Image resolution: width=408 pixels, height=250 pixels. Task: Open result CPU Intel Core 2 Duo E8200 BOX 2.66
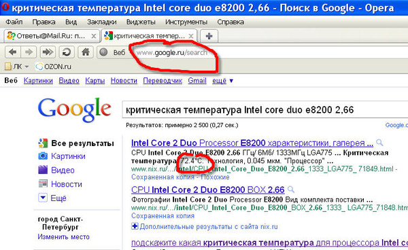208,190
